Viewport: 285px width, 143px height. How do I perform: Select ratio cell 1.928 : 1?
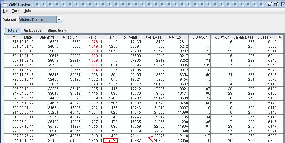92,42
